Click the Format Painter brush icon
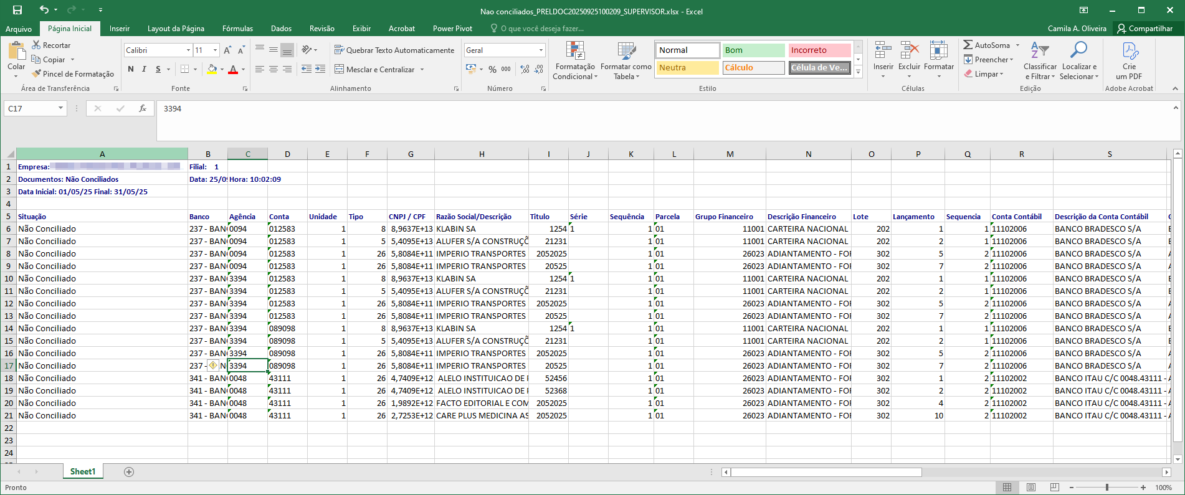 tap(37, 73)
